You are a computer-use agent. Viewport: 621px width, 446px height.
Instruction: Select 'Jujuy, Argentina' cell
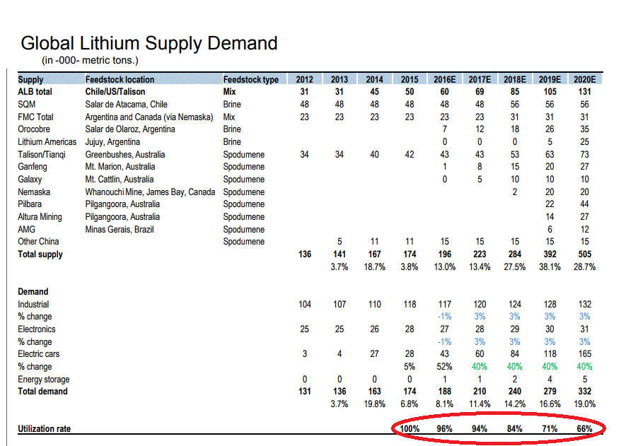coord(112,142)
